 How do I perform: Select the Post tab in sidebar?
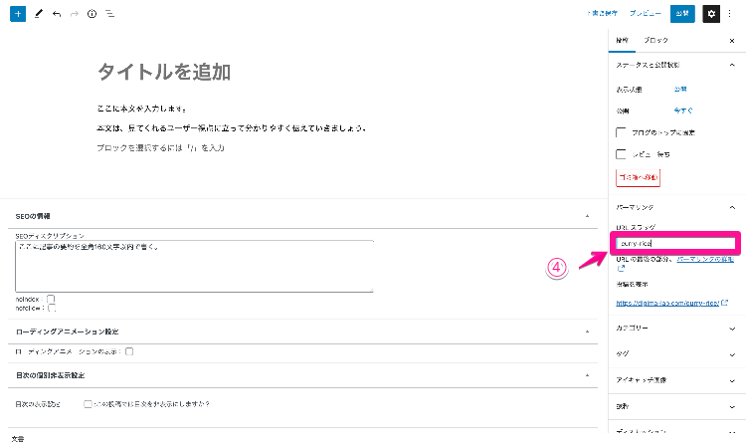pos(622,41)
